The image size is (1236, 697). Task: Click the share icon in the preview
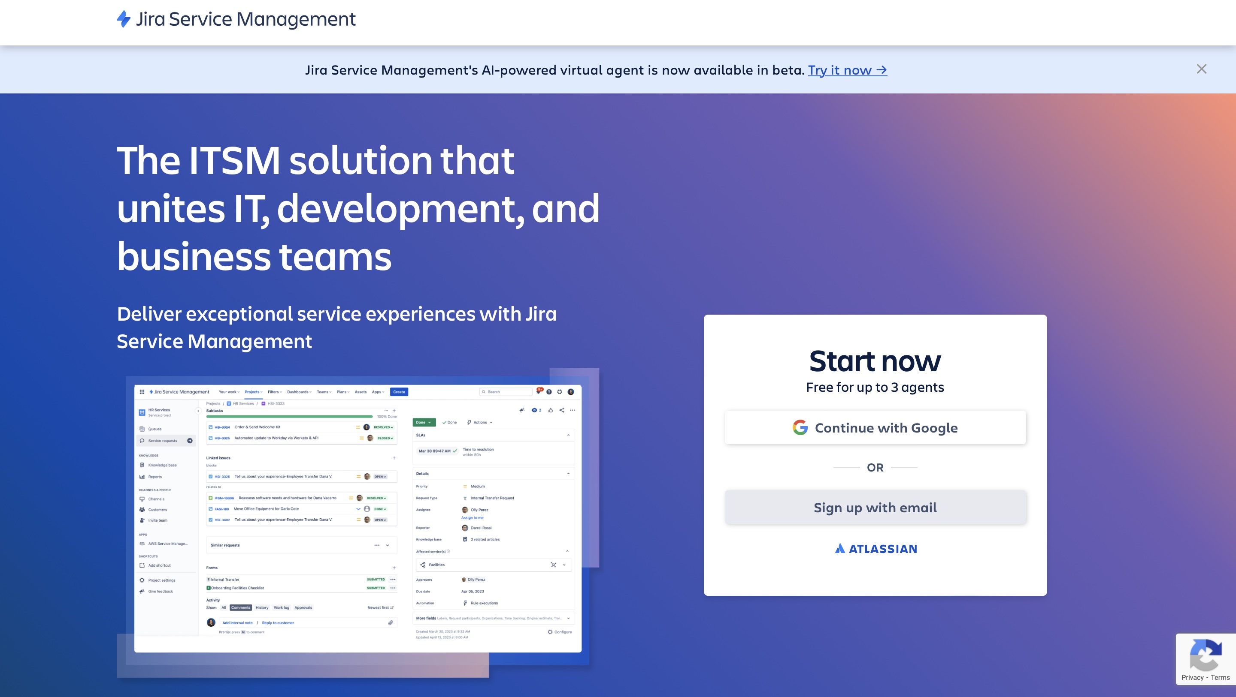tap(561, 410)
